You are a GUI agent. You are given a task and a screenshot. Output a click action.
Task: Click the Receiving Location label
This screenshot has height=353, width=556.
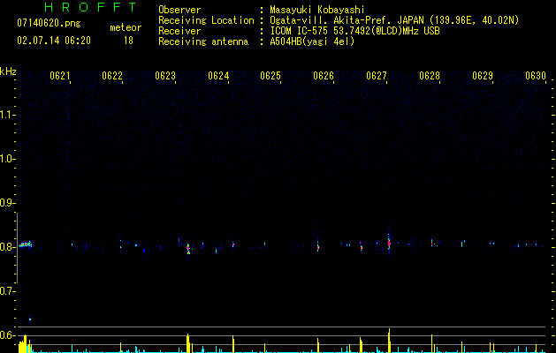[206, 20]
